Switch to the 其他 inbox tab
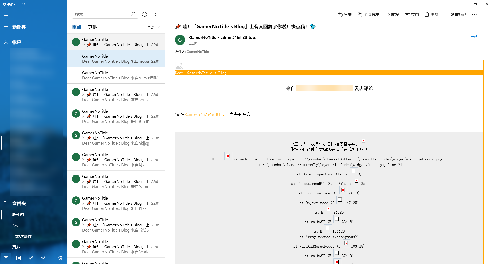Image resolution: width=493 pixels, height=264 pixels. coord(92,27)
